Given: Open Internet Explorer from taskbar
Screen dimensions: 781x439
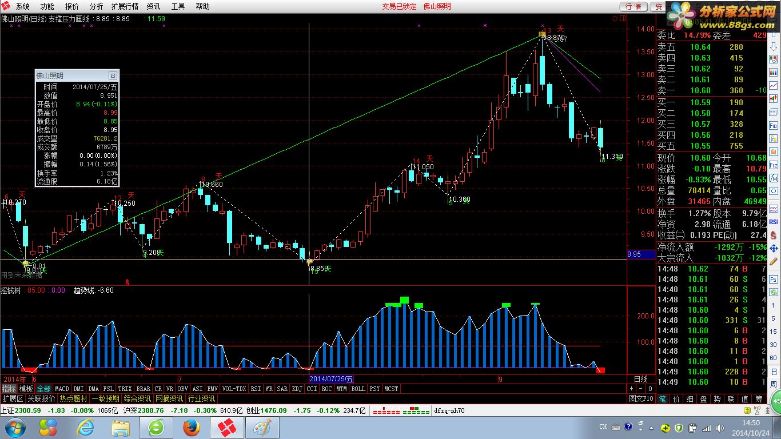Looking at the screenshot, I should click(86, 428).
